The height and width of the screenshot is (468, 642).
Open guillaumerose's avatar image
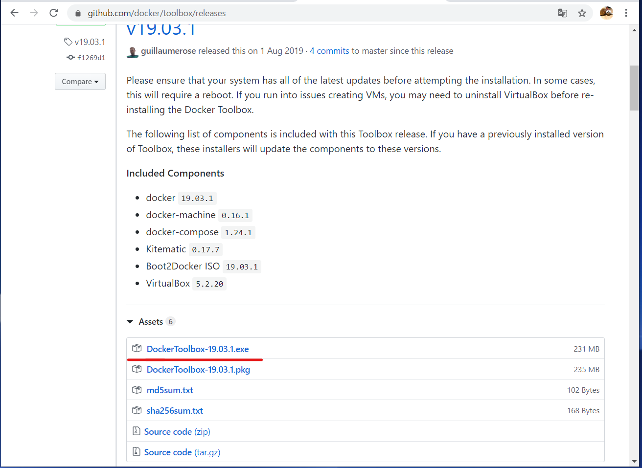coord(133,51)
